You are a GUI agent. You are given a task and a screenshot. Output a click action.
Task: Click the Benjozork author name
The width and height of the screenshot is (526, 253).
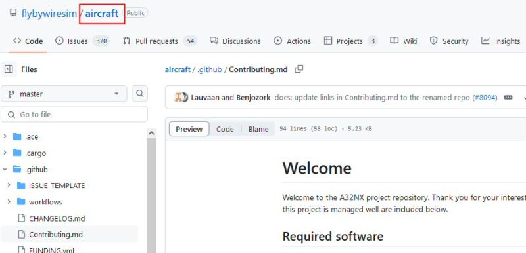pos(253,98)
